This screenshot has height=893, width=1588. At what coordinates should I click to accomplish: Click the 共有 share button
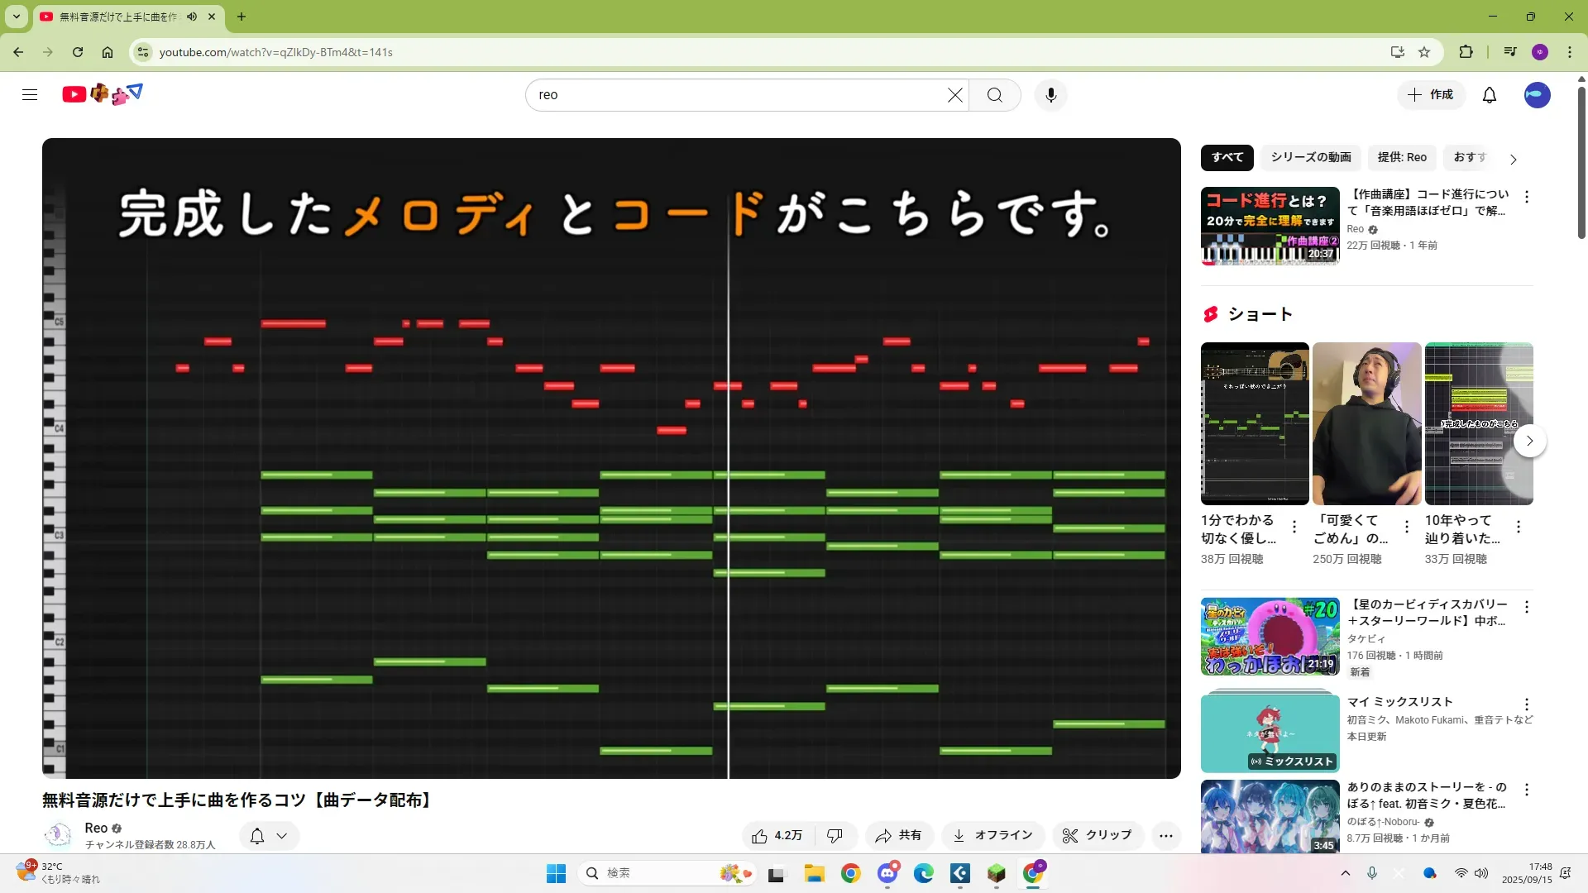click(899, 835)
